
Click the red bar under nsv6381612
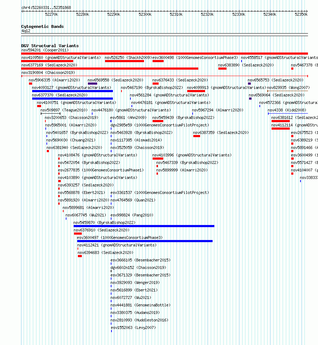280,121
